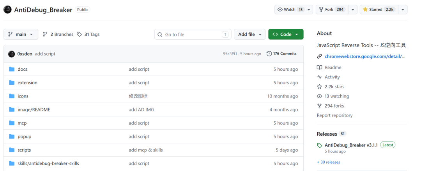
Task: Click the popup folder icon
Action: click(12, 136)
